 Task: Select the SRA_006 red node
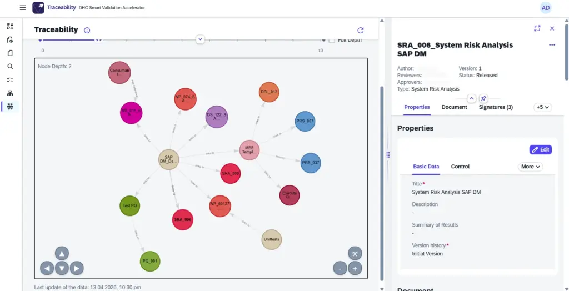click(x=182, y=220)
